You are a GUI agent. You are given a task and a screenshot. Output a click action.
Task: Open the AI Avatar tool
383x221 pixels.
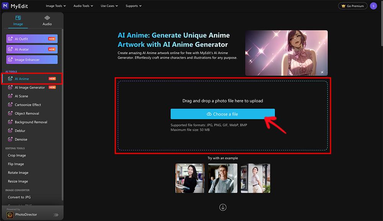coord(32,49)
